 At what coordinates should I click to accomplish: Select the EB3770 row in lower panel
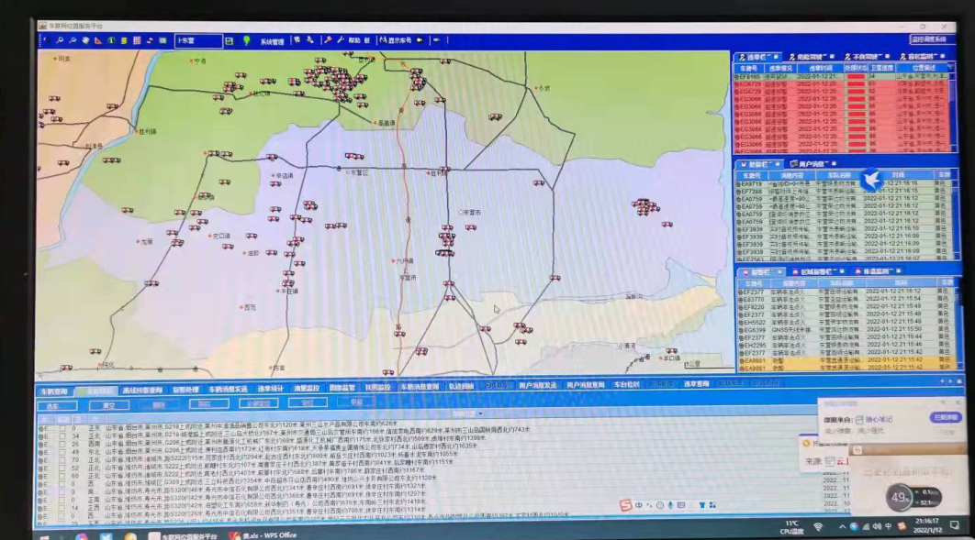point(846,299)
